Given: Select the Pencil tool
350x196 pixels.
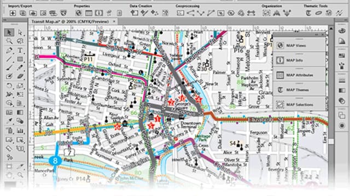Looking at the screenshot, I should tap(20, 68).
